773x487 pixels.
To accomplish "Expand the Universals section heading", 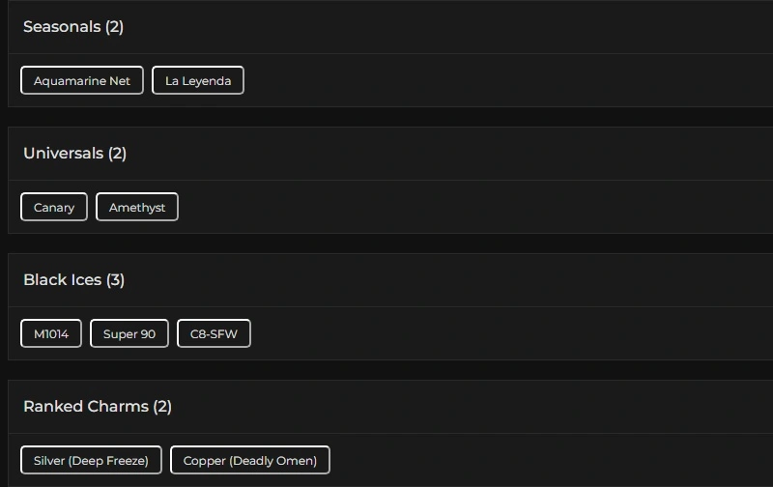I will [63, 154].
